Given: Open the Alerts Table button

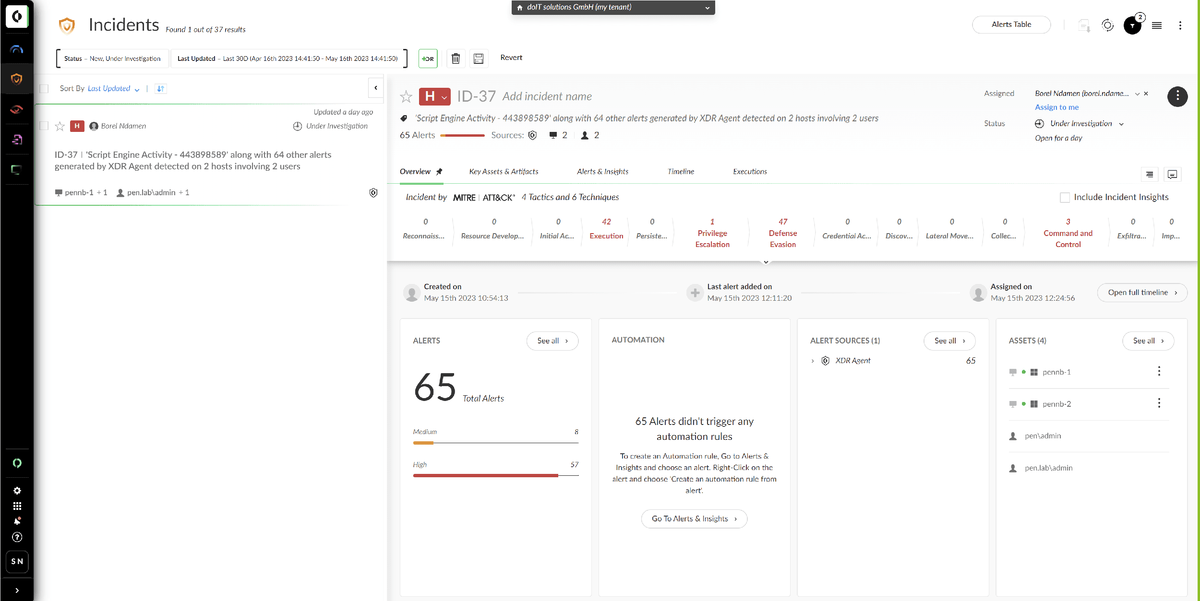Looking at the screenshot, I should [x=1011, y=24].
